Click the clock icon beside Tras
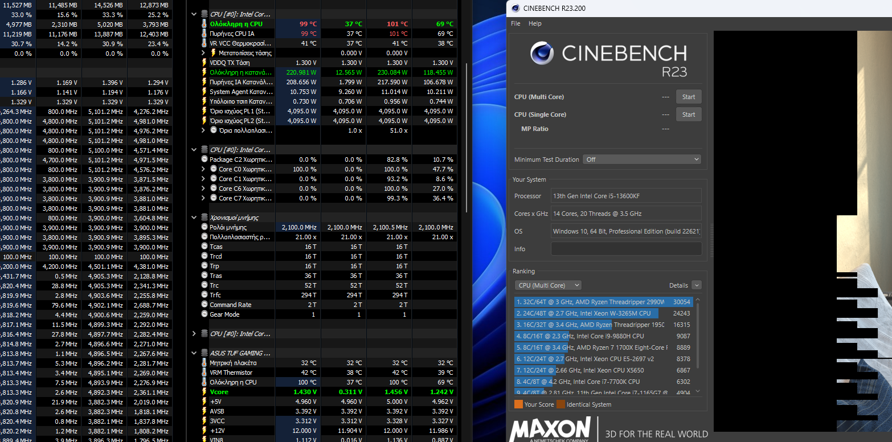Screen dimensions: 892x442 204,276
